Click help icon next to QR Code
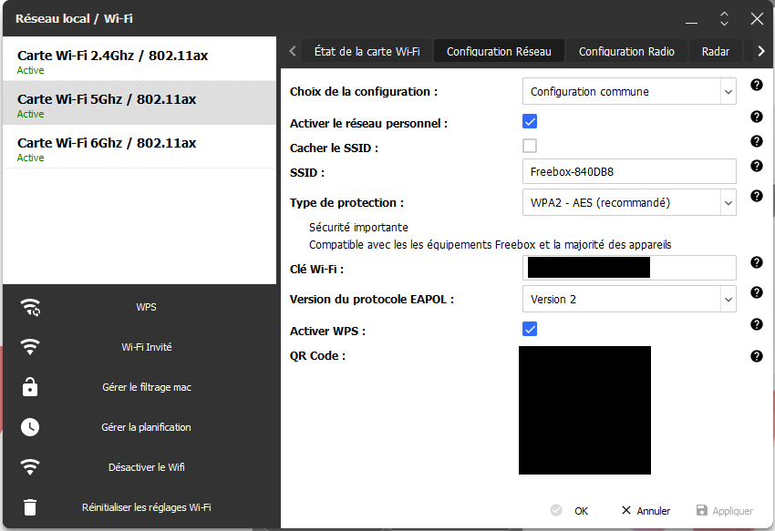The width and height of the screenshot is (775, 531). [756, 356]
